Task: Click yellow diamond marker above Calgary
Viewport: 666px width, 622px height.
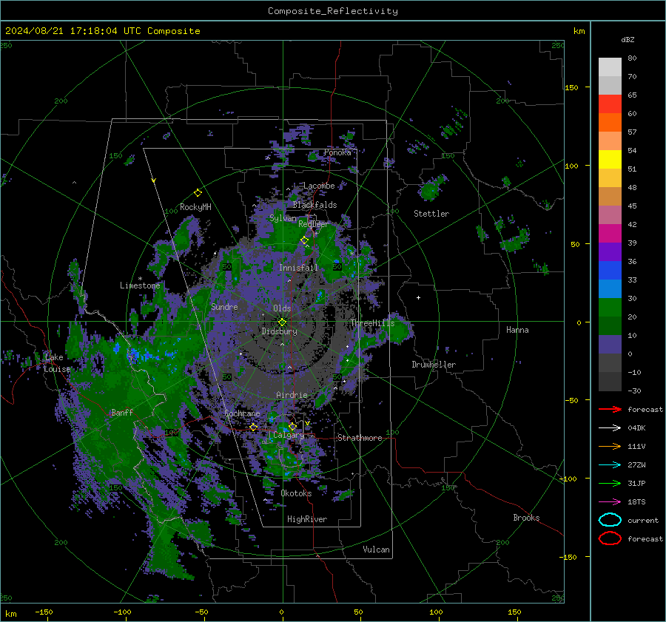Action: pos(292,426)
